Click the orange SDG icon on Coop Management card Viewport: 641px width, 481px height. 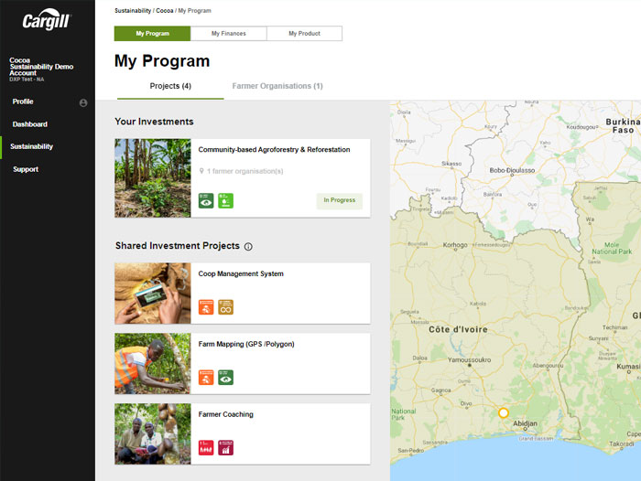click(x=206, y=307)
